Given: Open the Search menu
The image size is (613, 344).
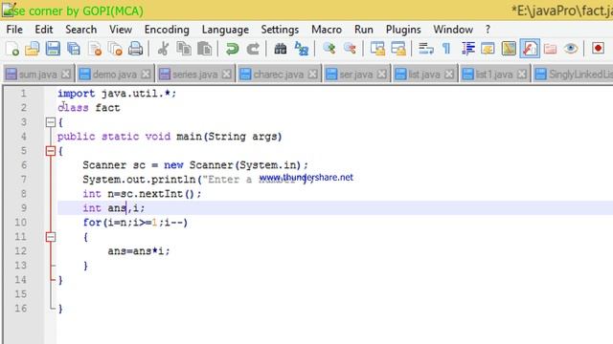Looking at the screenshot, I should (x=80, y=30).
